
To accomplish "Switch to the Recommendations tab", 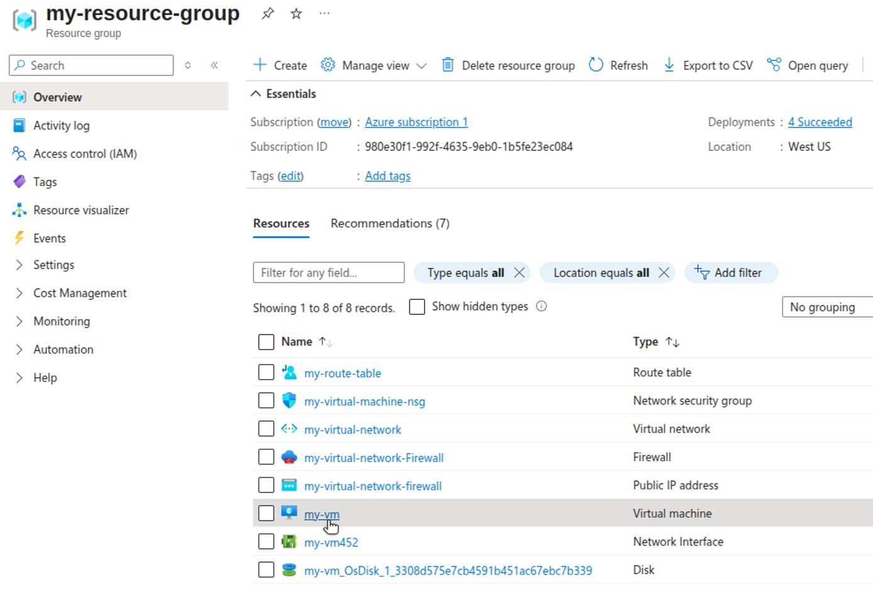I will [x=389, y=223].
